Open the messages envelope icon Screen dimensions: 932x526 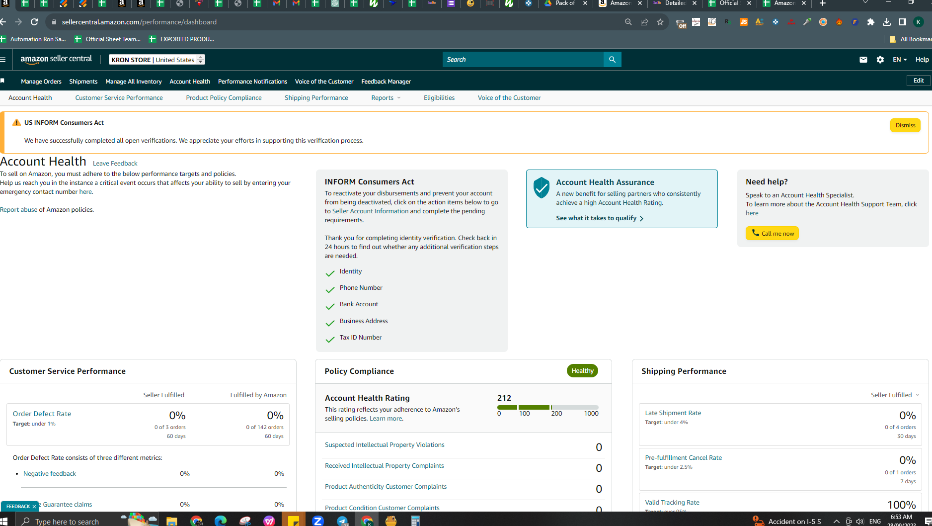(863, 60)
